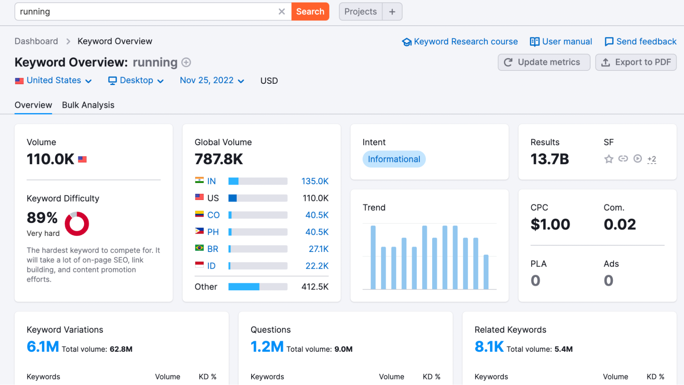
Task: Click the Informational intent badge
Action: (x=394, y=159)
